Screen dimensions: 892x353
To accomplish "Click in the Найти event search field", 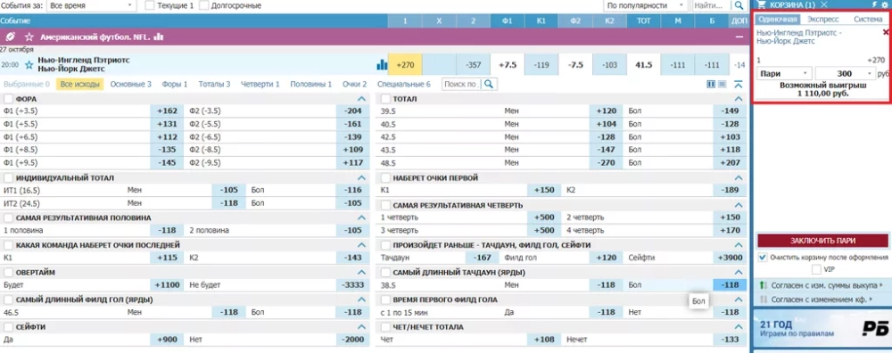I will (711, 5).
